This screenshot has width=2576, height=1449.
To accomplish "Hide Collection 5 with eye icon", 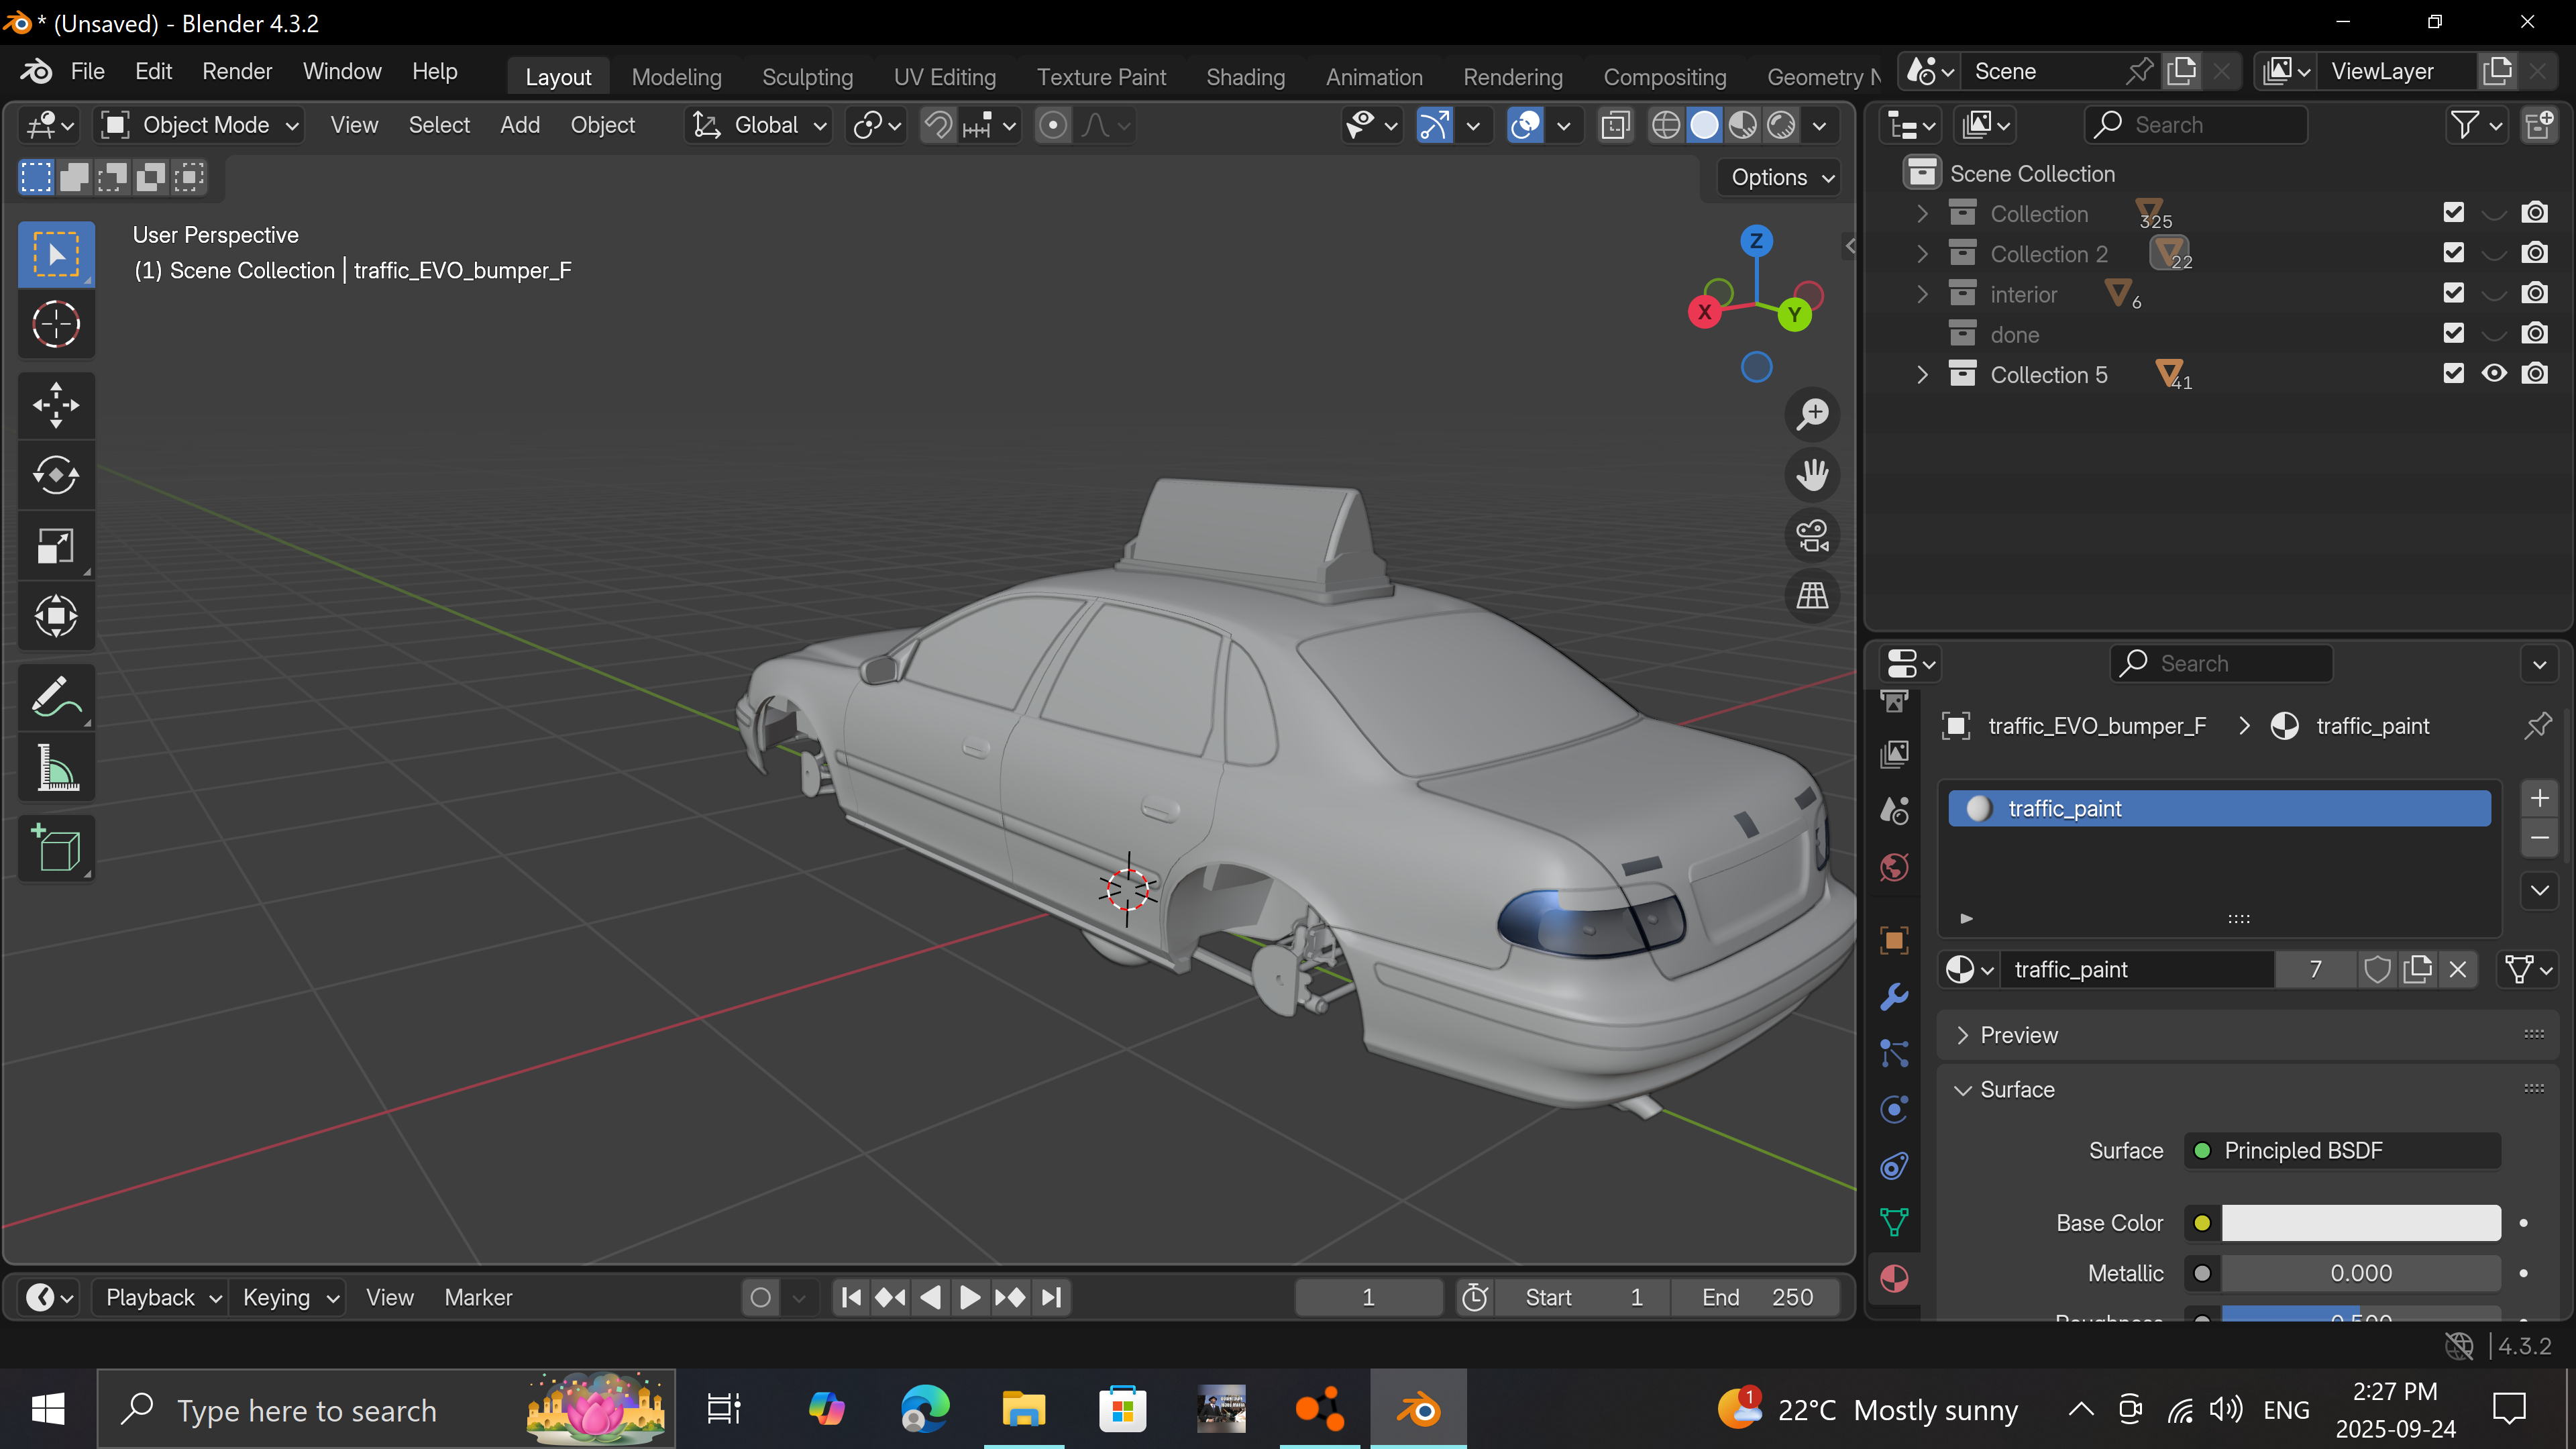I will click(2494, 374).
